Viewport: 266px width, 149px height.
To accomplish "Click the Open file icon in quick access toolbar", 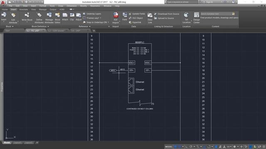I will pos(14,2).
